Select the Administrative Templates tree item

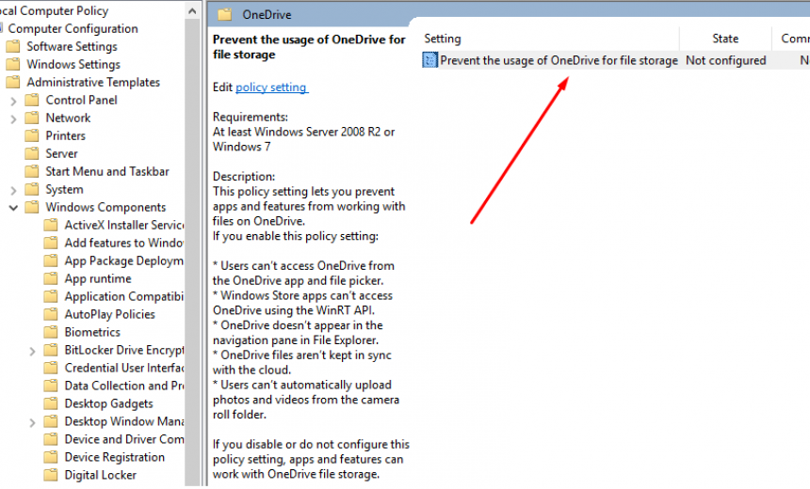pos(93,83)
